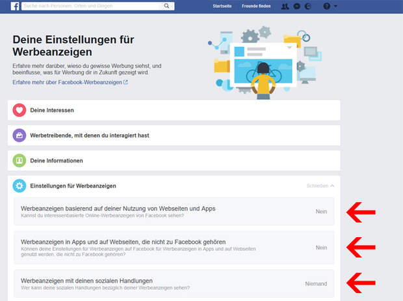
Task: Collapse section via Schließen
Action: point(320,186)
